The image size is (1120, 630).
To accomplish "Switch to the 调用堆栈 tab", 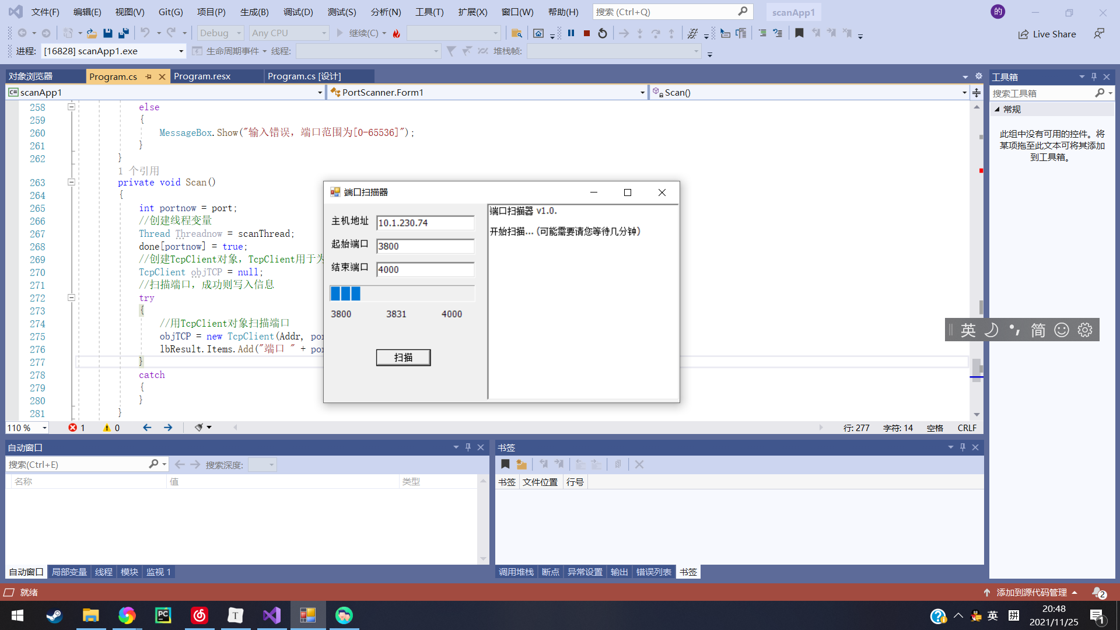I will pyautogui.click(x=516, y=572).
